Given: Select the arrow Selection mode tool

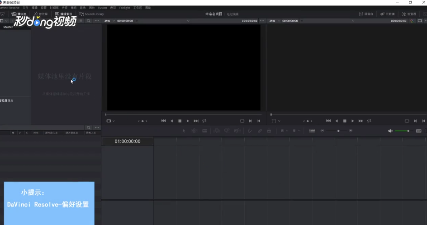Looking at the screenshot, I should [x=184, y=131].
